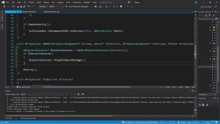This screenshot has height=124, width=220.
Task: Collapse the OnHit function at line 53
Action: (x=17, y=44)
